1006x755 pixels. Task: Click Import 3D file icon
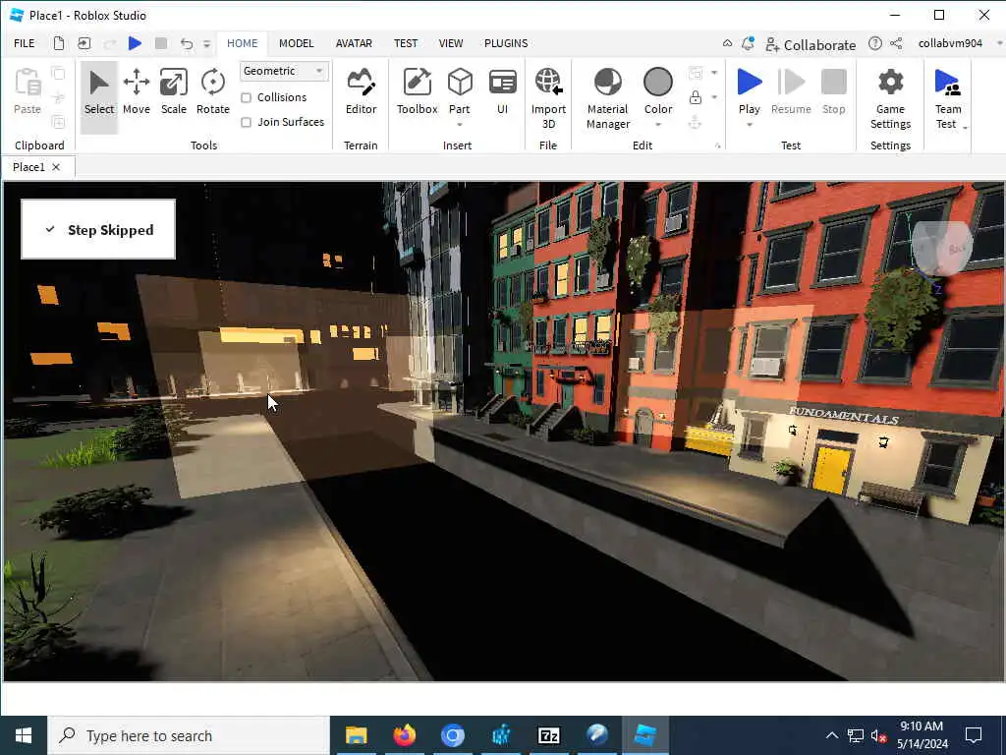click(548, 83)
